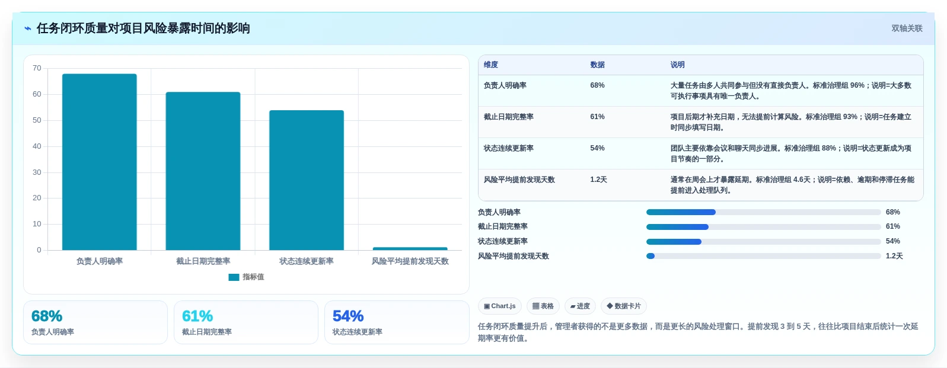
Task: Click the summary paragraph starting 任务闭环质量提升后
Action: (x=699, y=332)
